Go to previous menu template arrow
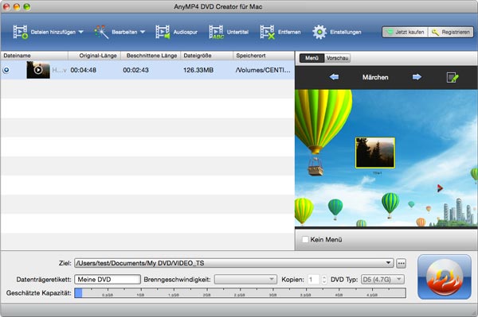The height and width of the screenshot is (317, 478). 334,77
